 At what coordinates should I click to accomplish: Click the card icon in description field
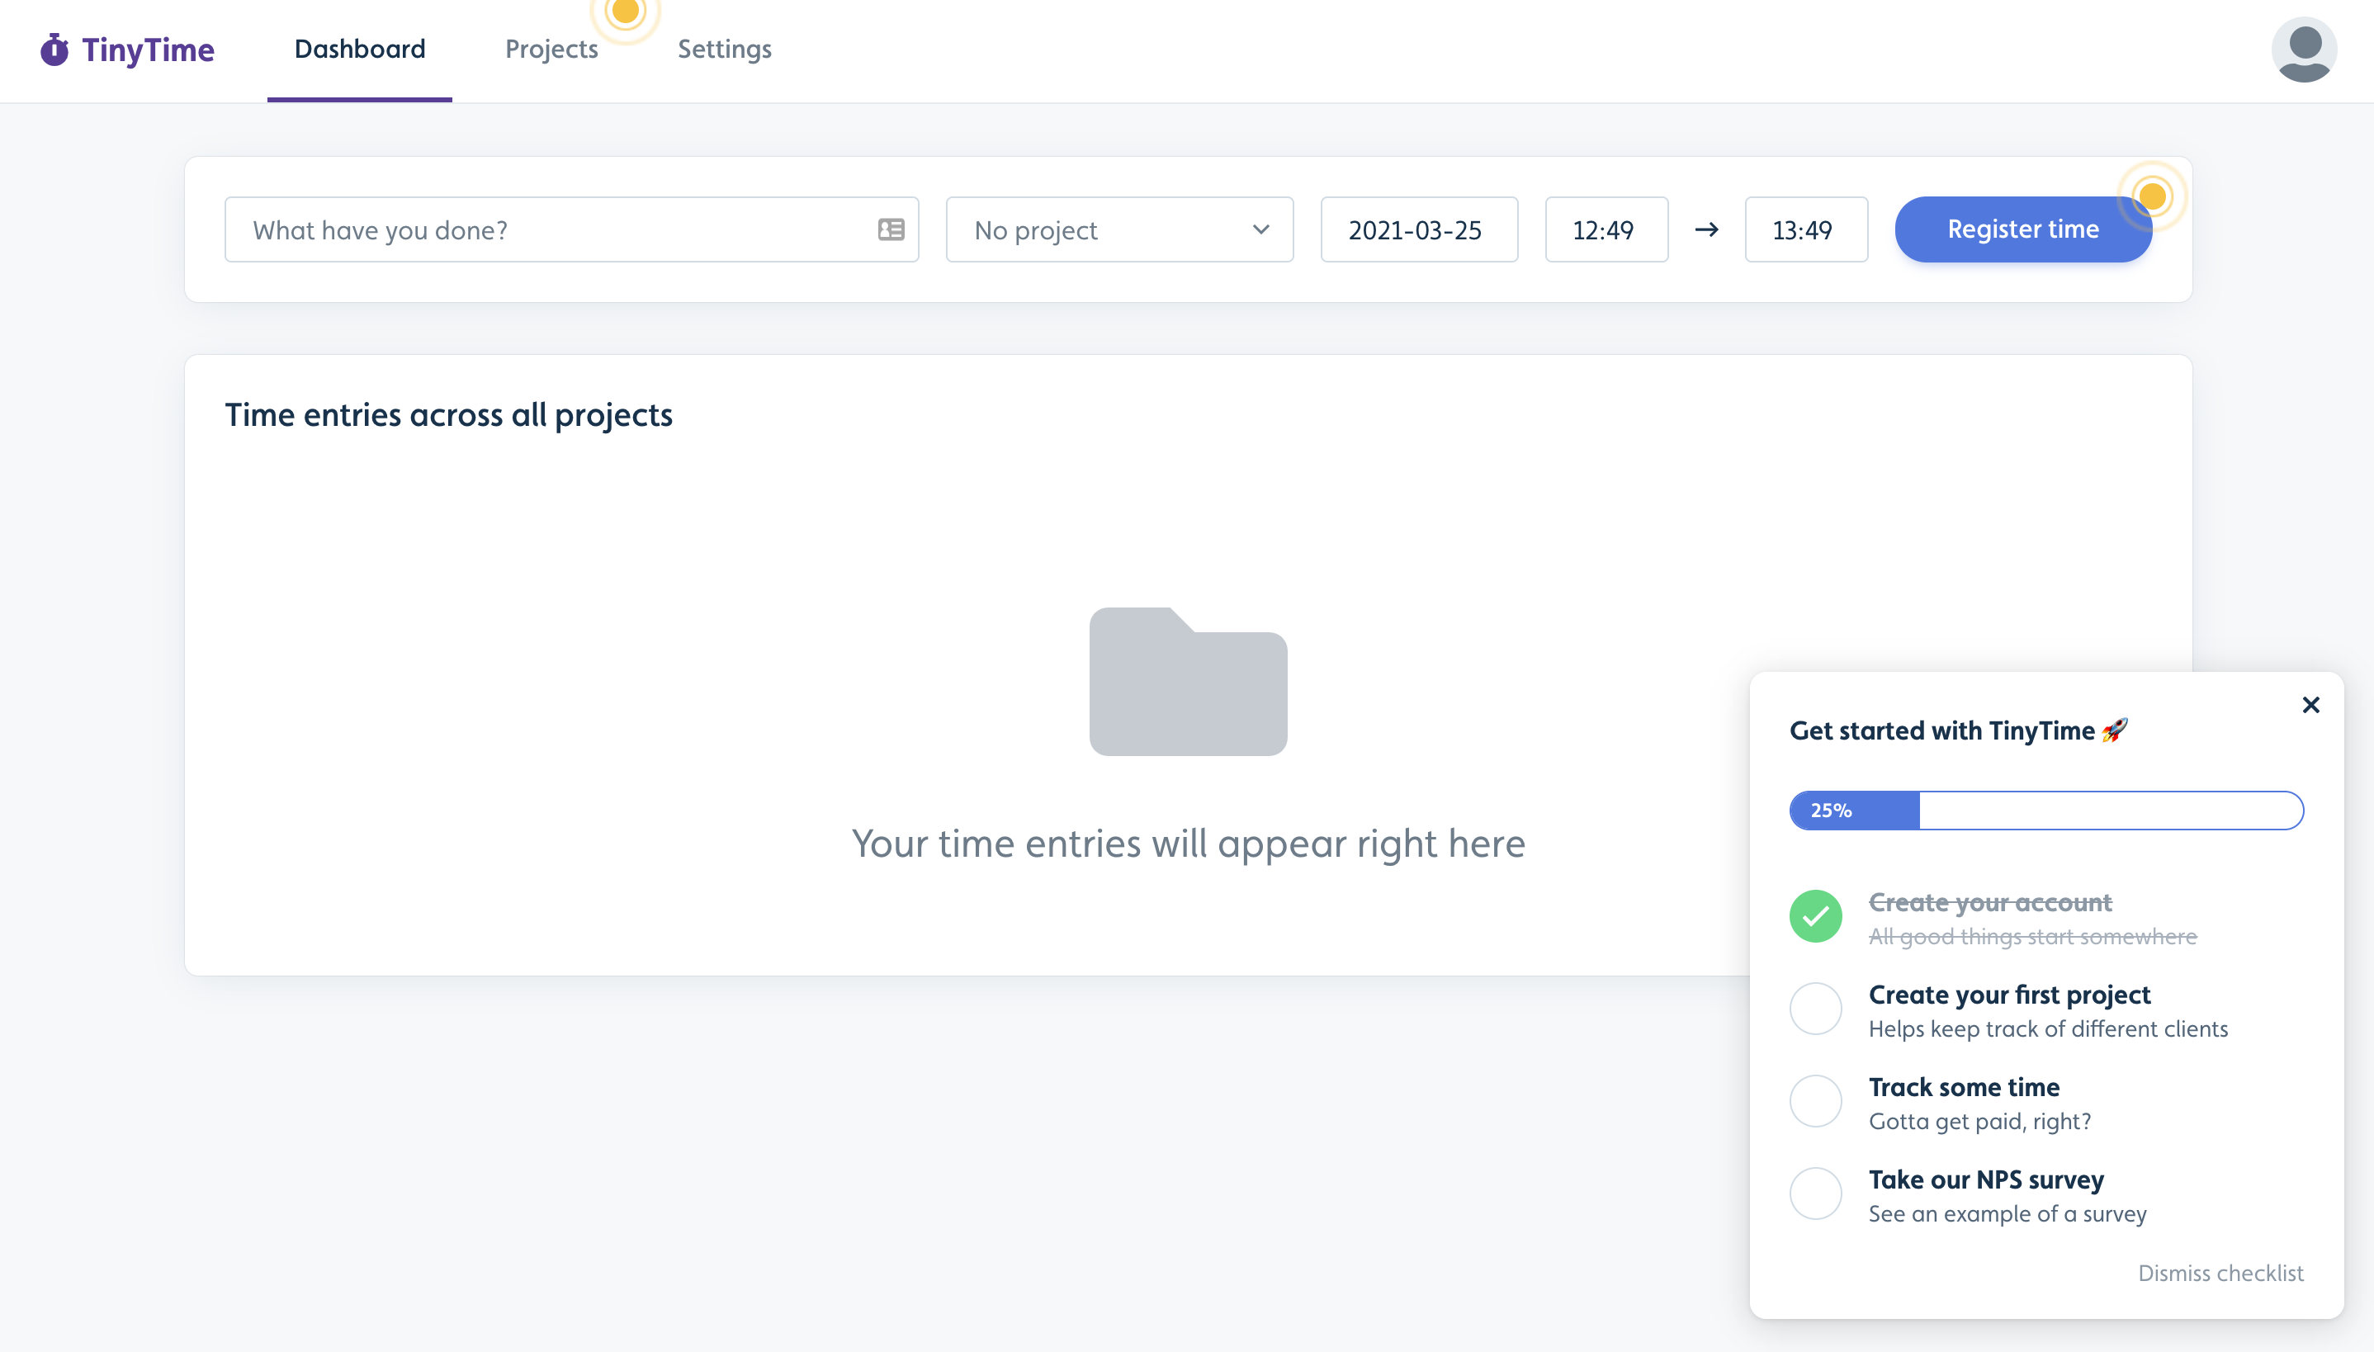click(x=891, y=229)
